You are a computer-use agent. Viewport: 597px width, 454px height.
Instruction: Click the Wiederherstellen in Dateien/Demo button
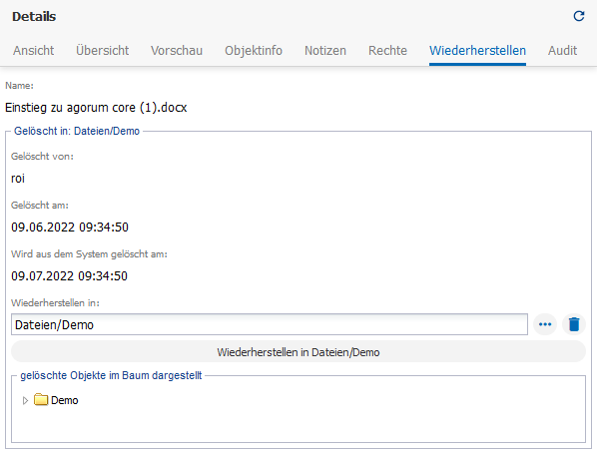298,352
